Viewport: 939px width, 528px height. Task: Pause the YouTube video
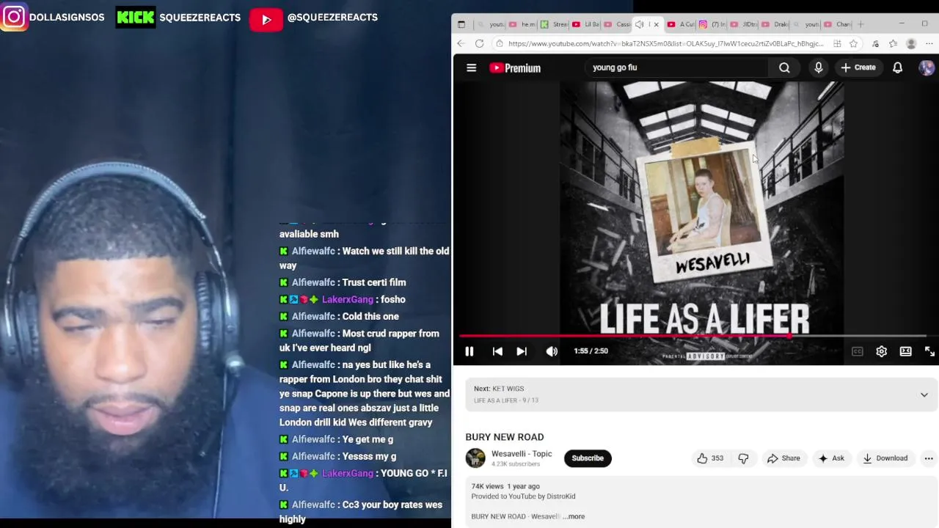pos(469,351)
